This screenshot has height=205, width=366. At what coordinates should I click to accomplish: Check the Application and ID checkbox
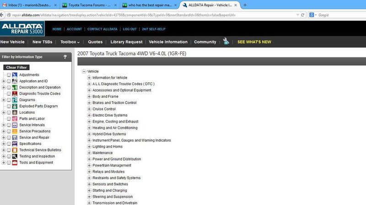(x=9, y=81)
